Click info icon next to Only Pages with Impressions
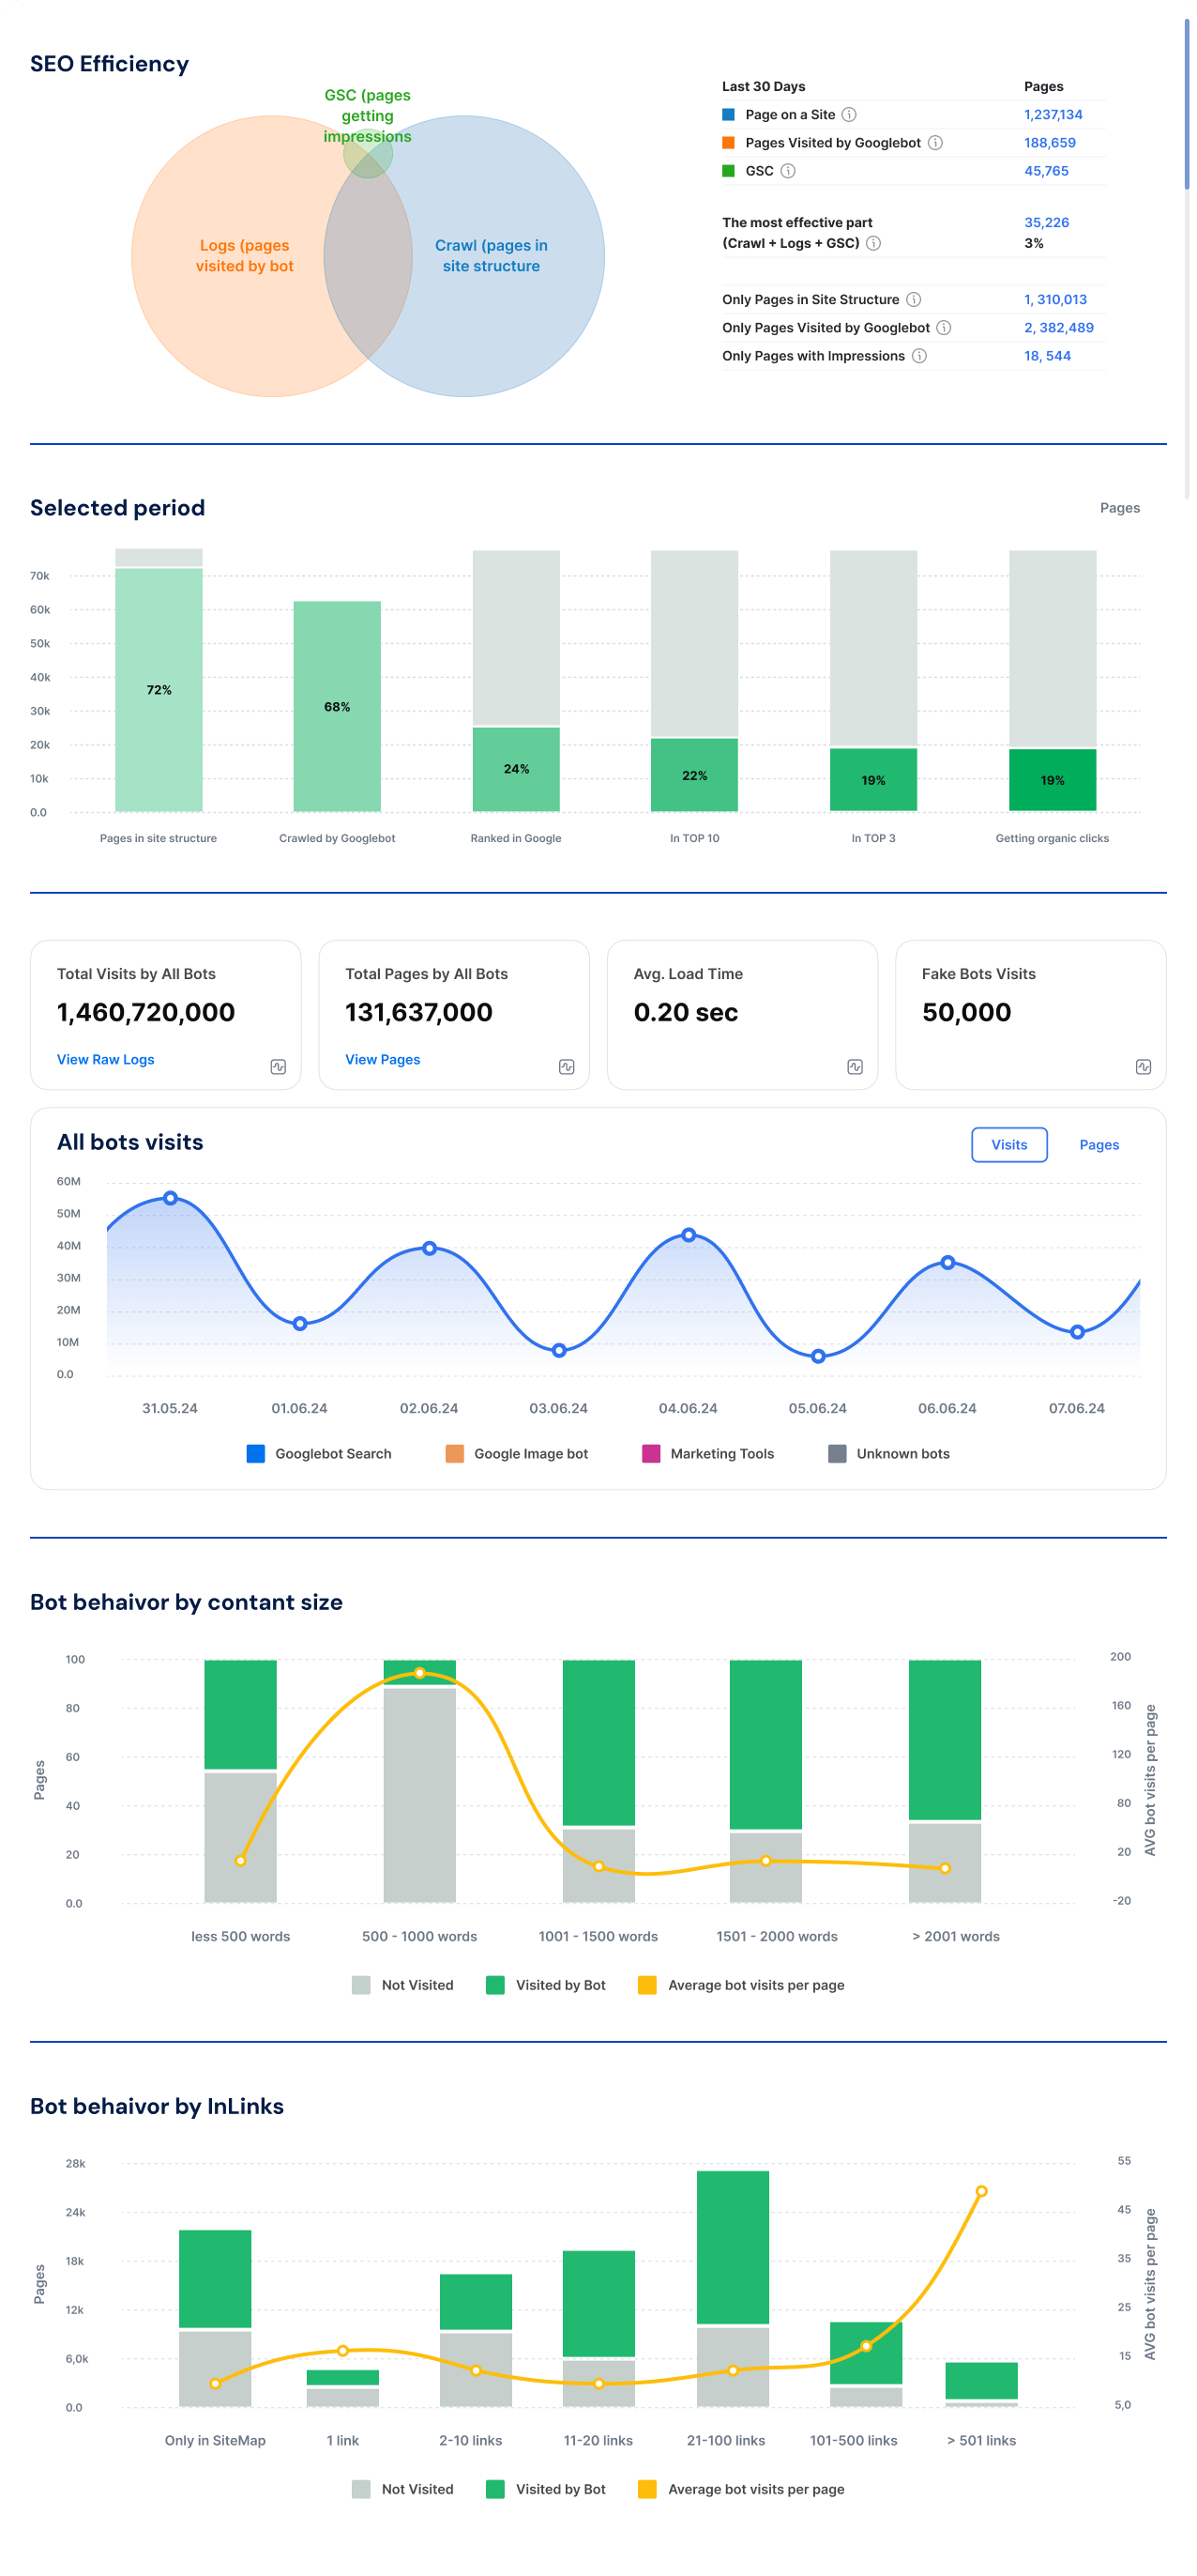Image resolution: width=1197 pixels, height=2576 pixels. pos(918,356)
